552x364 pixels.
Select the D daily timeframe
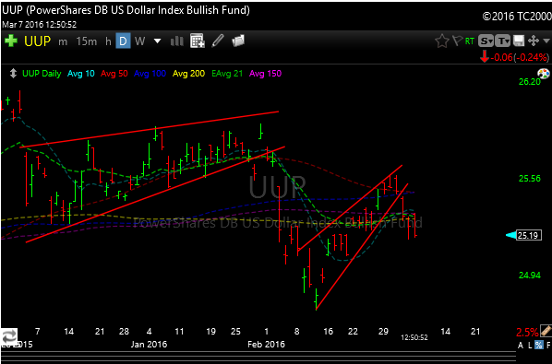pyautogui.click(x=123, y=41)
